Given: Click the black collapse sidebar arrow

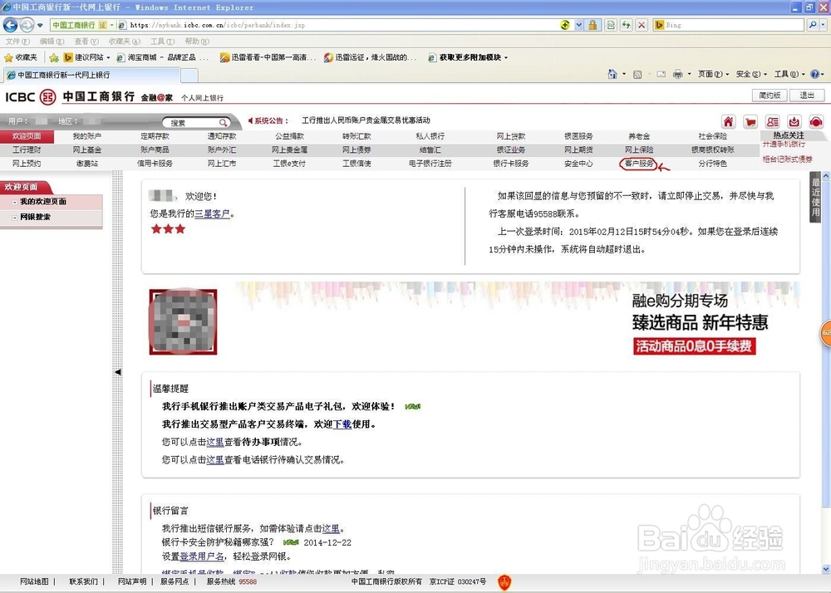Looking at the screenshot, I should click(118, 372).
